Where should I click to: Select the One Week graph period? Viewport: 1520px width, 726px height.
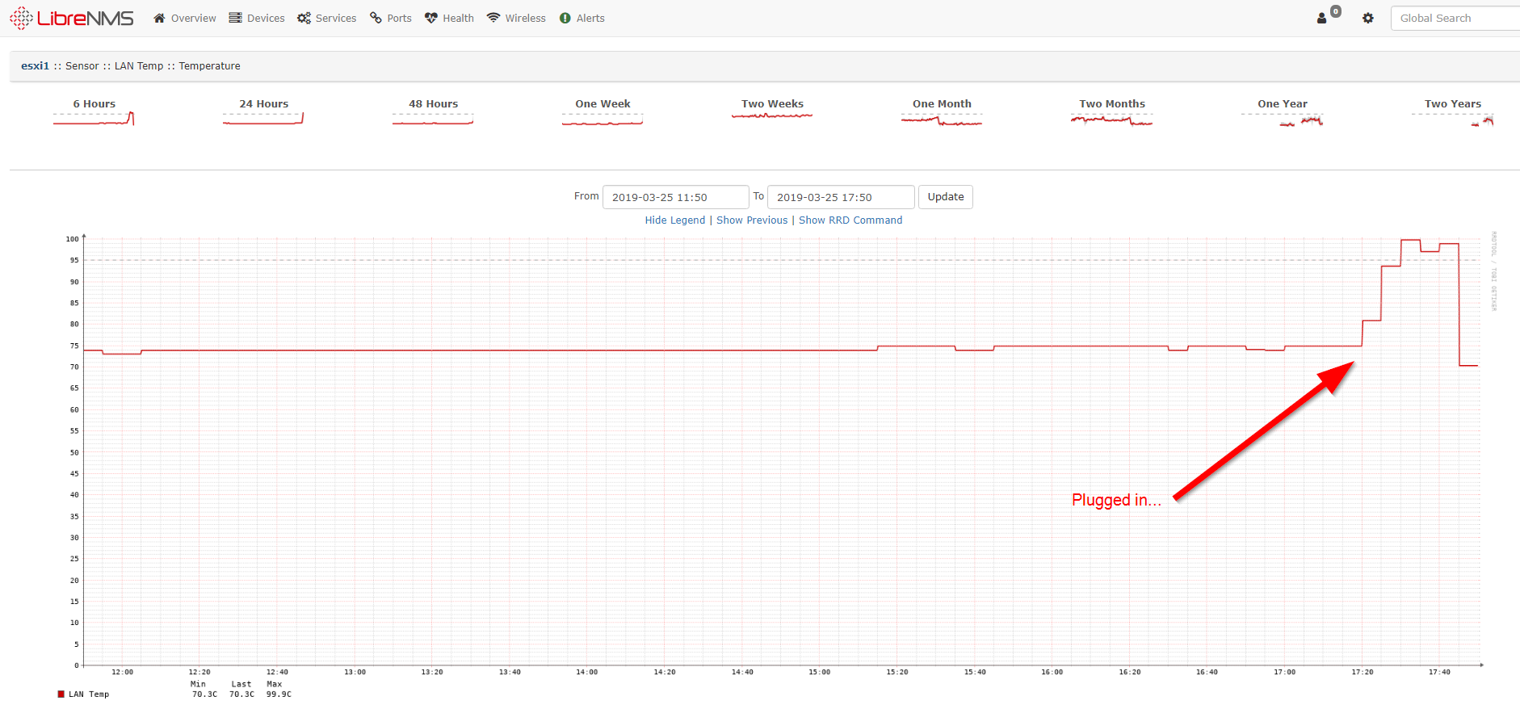pyautogui.click(x=603, y=103)
